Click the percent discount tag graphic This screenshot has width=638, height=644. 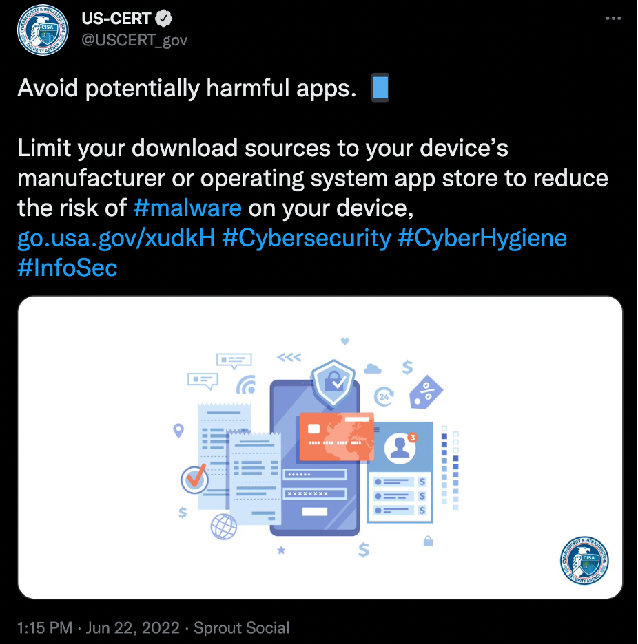pos(425,392)
